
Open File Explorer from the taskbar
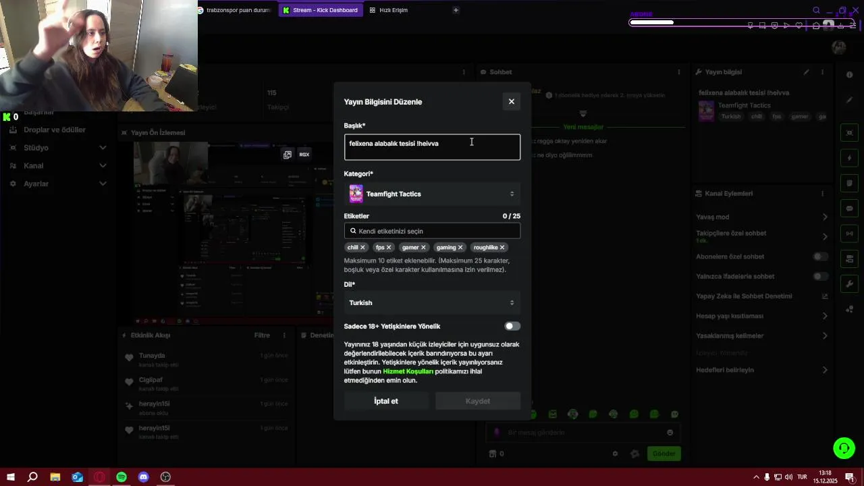(x=55, y=477)
